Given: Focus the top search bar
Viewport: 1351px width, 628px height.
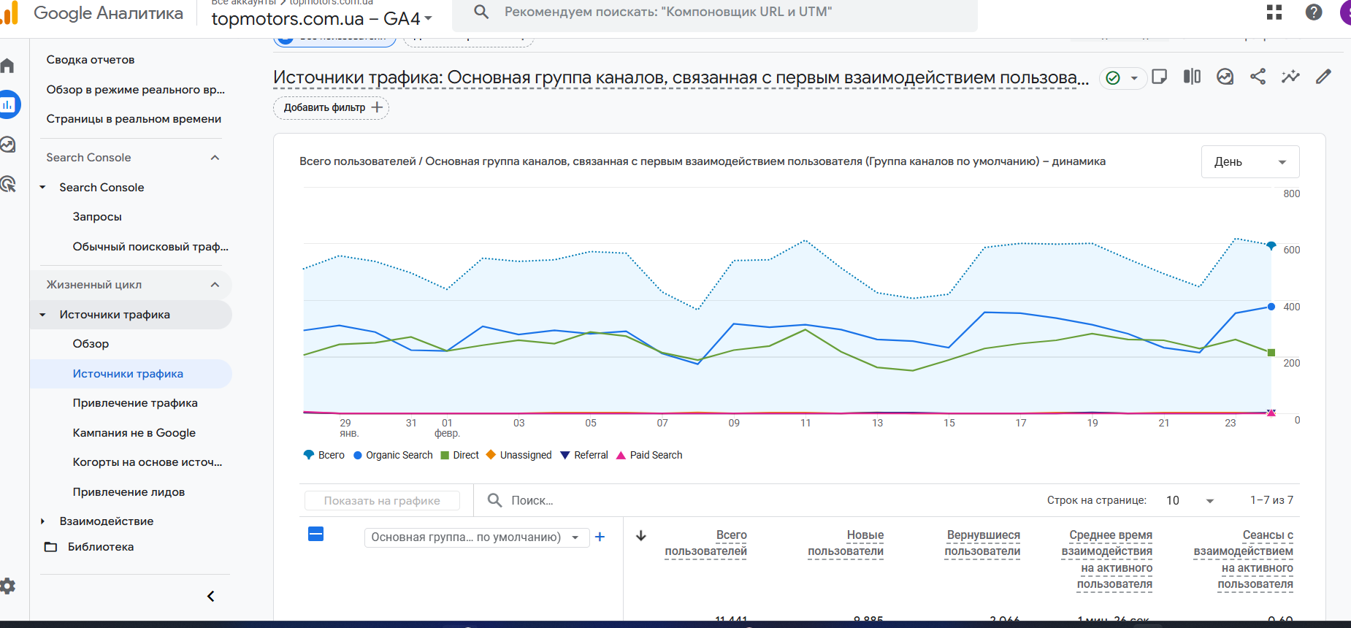Looking at the screenshot, I should (715, 12).
